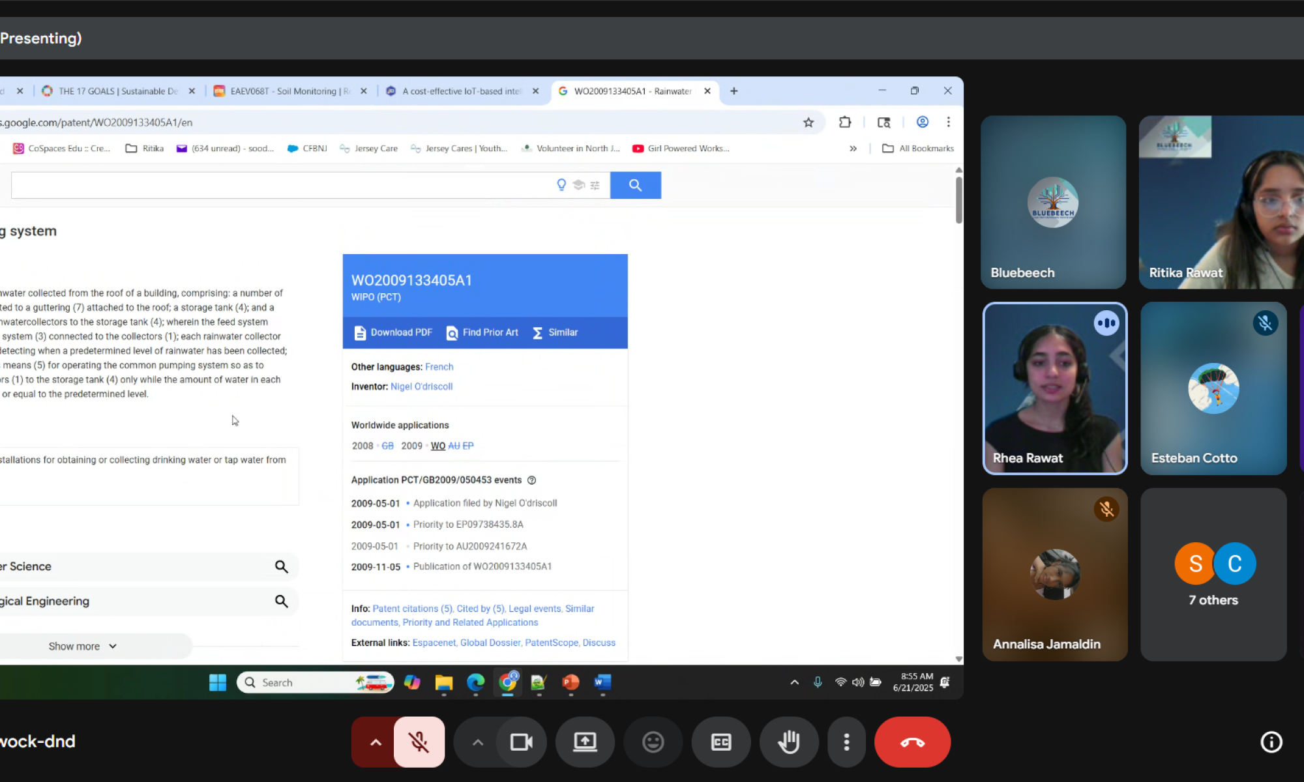Open Patent citations (5) link
Screen dimensions: 1304x782
tap(412, 609)
